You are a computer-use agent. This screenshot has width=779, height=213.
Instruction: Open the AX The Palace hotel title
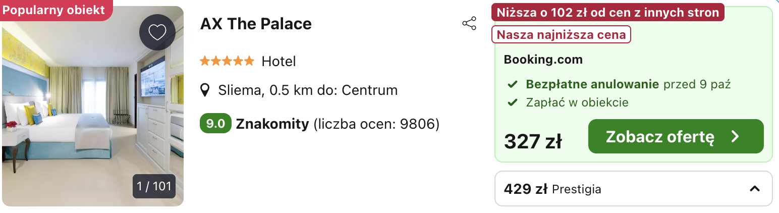click(x=256, y=24)
